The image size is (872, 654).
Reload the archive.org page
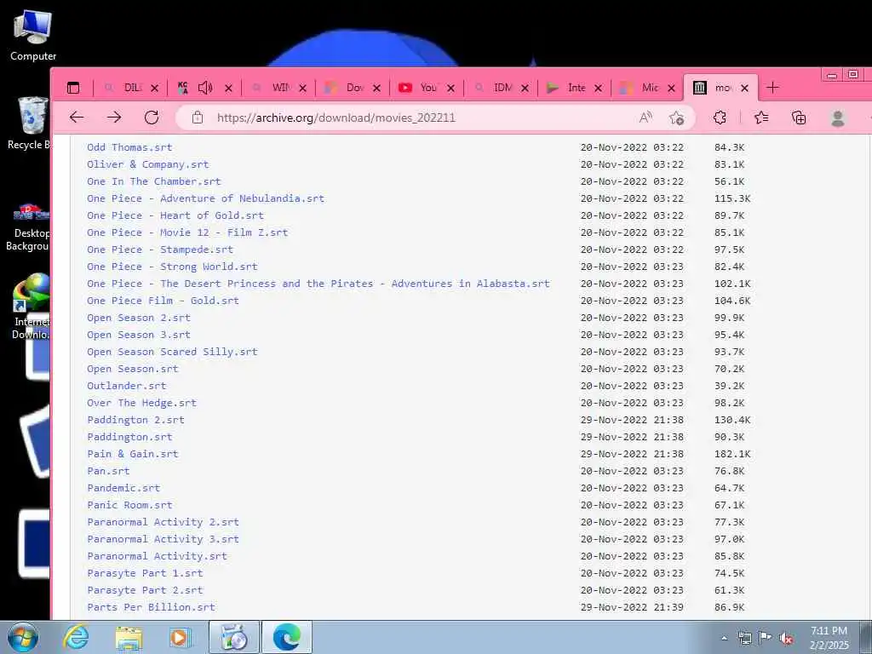point(152,118)
